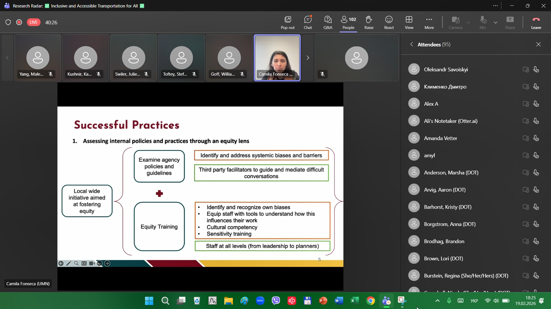Viewport: 551px width, 309px height.
Task: Open the Chat panel
Action: pyautogui.click(x=308, y=22)
